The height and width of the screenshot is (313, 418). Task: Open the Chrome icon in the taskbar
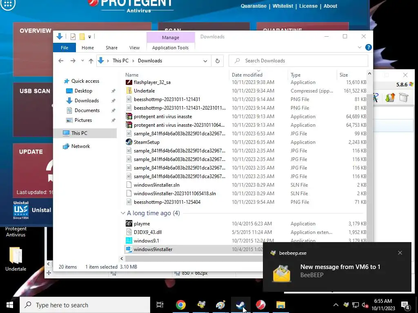tap(180, 305)
